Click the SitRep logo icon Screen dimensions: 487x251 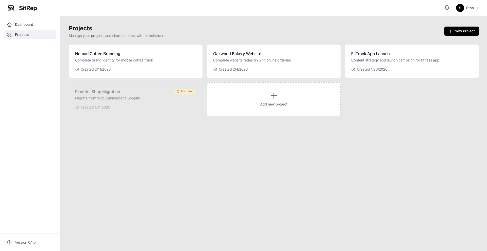click(10, 8)
